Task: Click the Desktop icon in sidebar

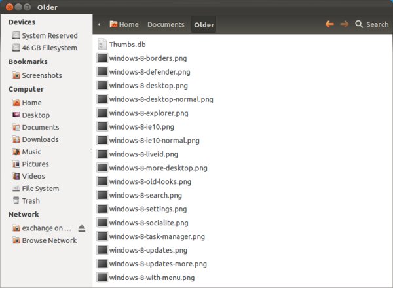Action: click(16, 115)
